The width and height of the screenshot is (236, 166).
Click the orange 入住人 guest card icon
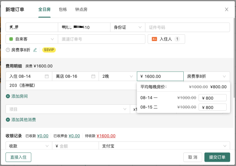pyautogui.click(x=154, y=39)
